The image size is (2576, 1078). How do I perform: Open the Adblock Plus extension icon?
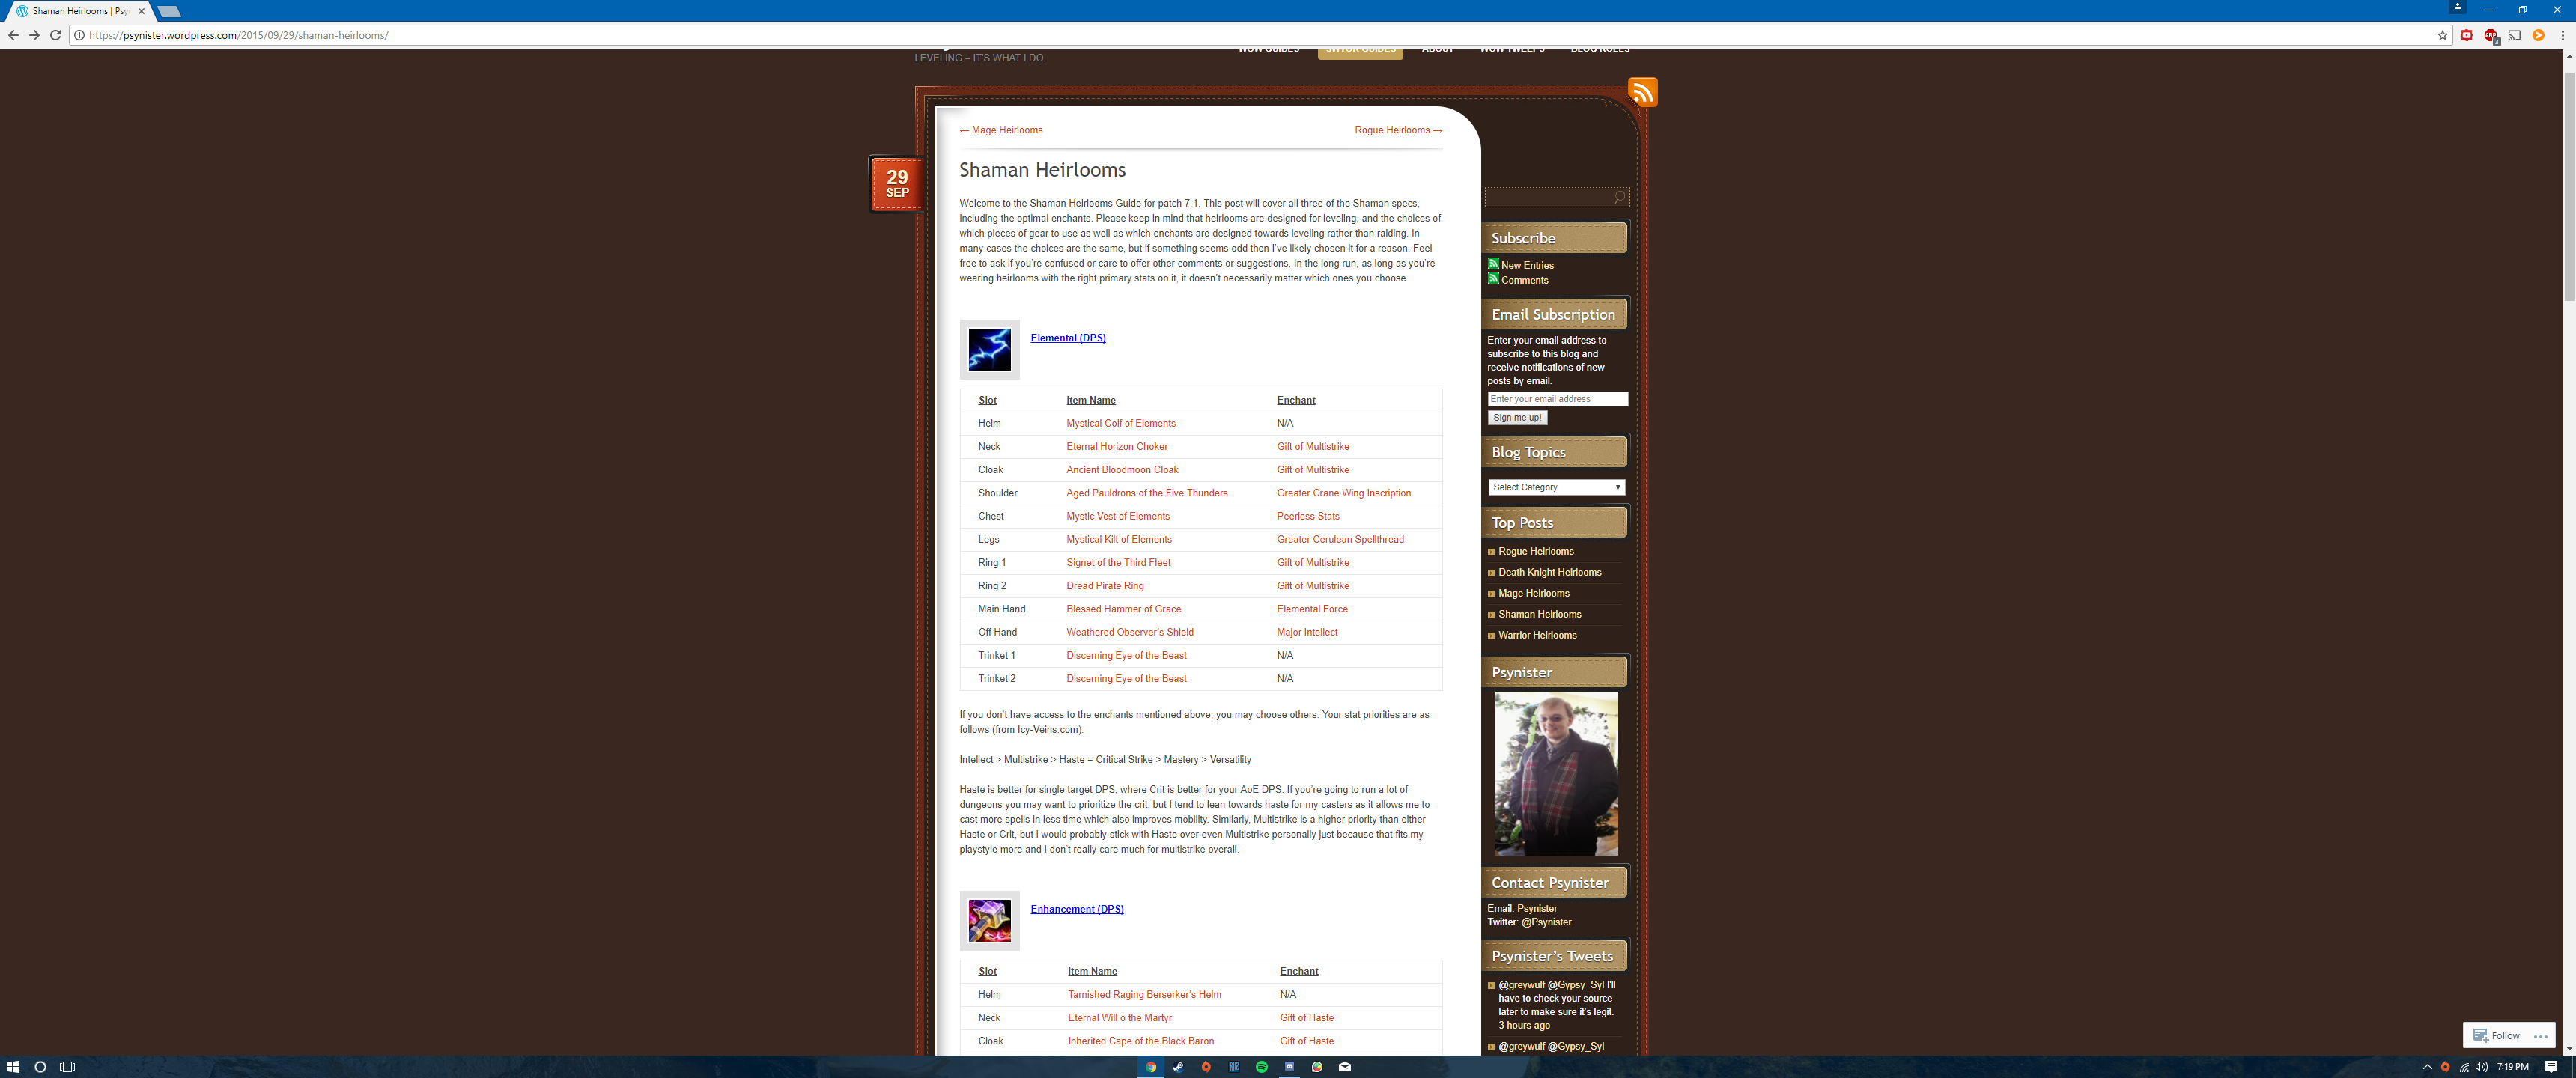pyautogui.click(x=2491, y=36)
